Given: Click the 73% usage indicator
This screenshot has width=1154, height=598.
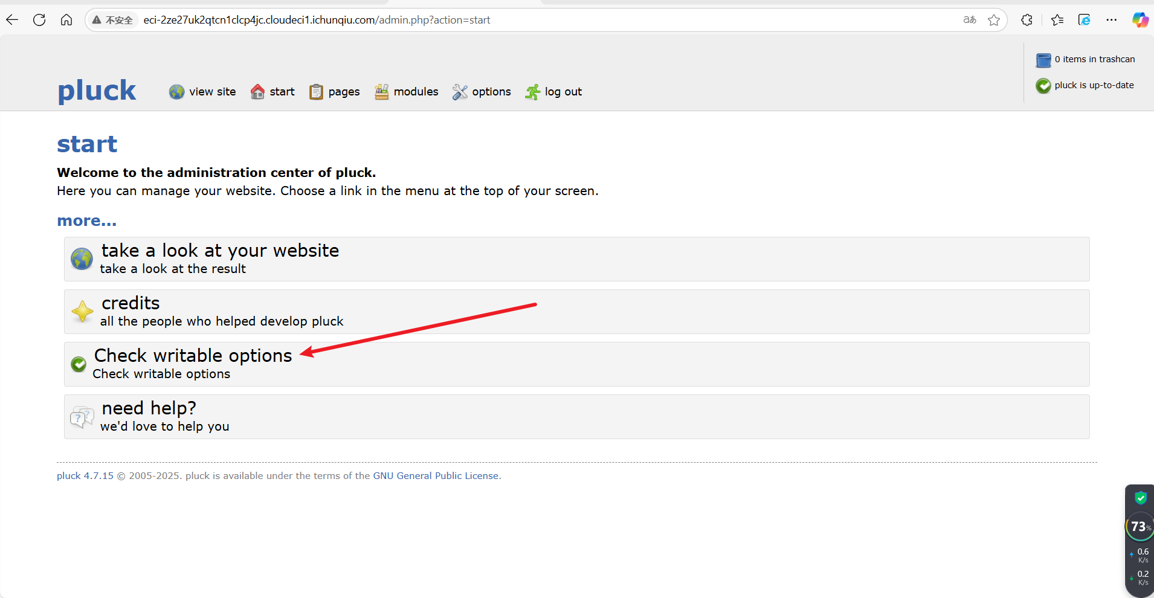Looking at the screenshot, I should click(1140, 527).
